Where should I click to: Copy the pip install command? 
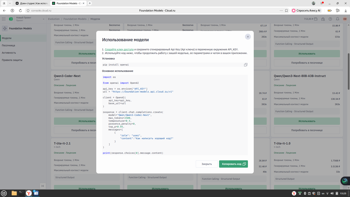[x=246, y=65]
